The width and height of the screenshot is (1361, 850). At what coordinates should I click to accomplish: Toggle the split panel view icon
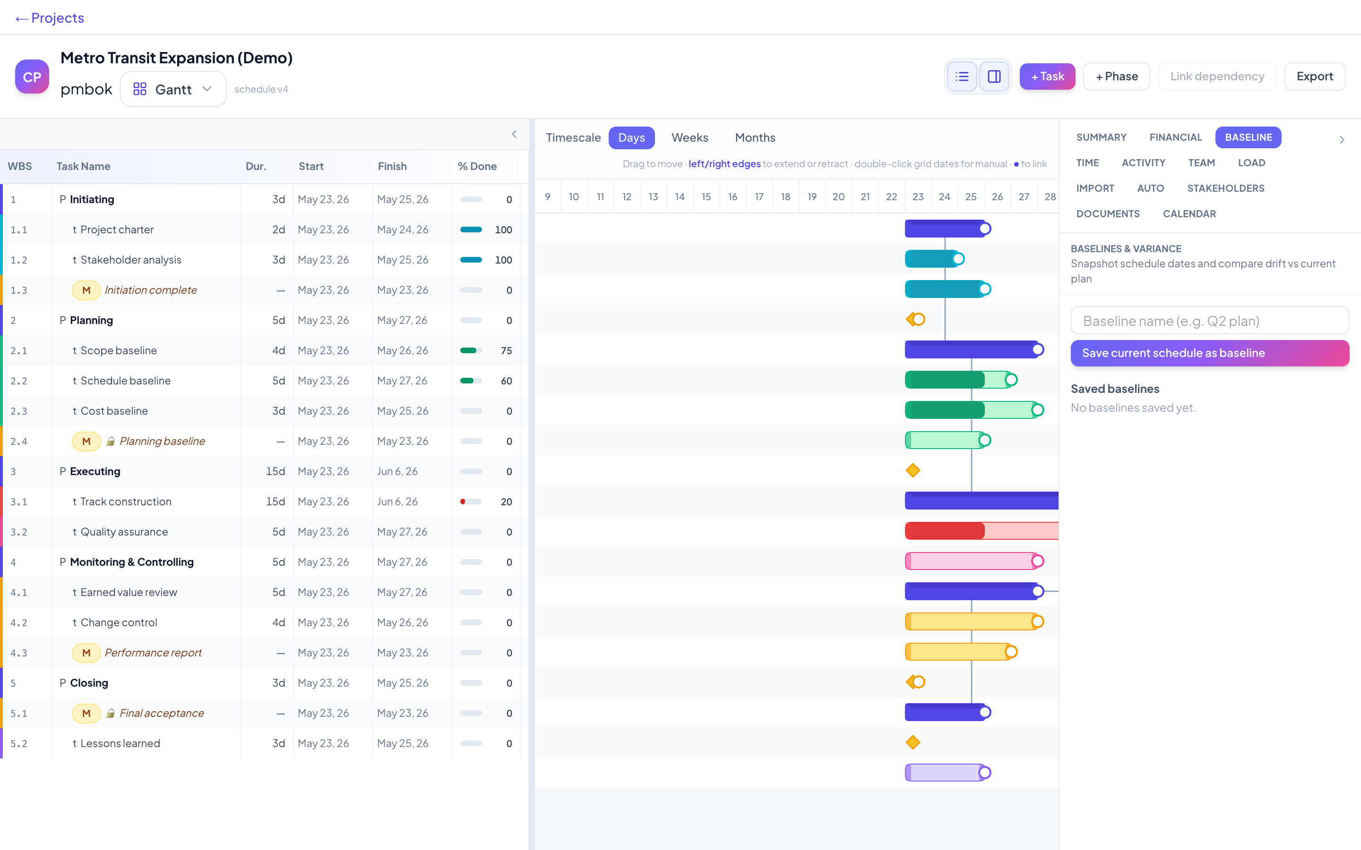point(994,76)
